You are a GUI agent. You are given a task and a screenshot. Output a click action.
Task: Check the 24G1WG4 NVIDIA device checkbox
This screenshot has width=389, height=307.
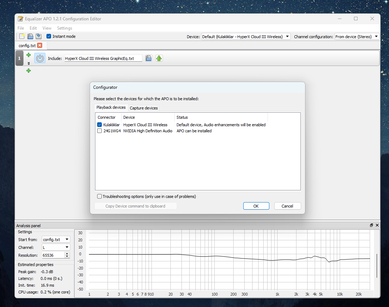[x=100, y=131]
